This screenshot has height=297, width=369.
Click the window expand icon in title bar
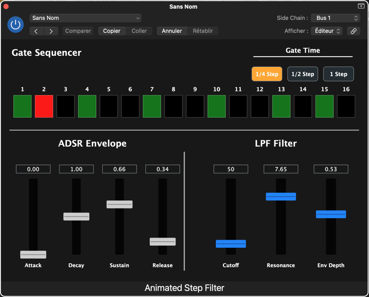361,6
